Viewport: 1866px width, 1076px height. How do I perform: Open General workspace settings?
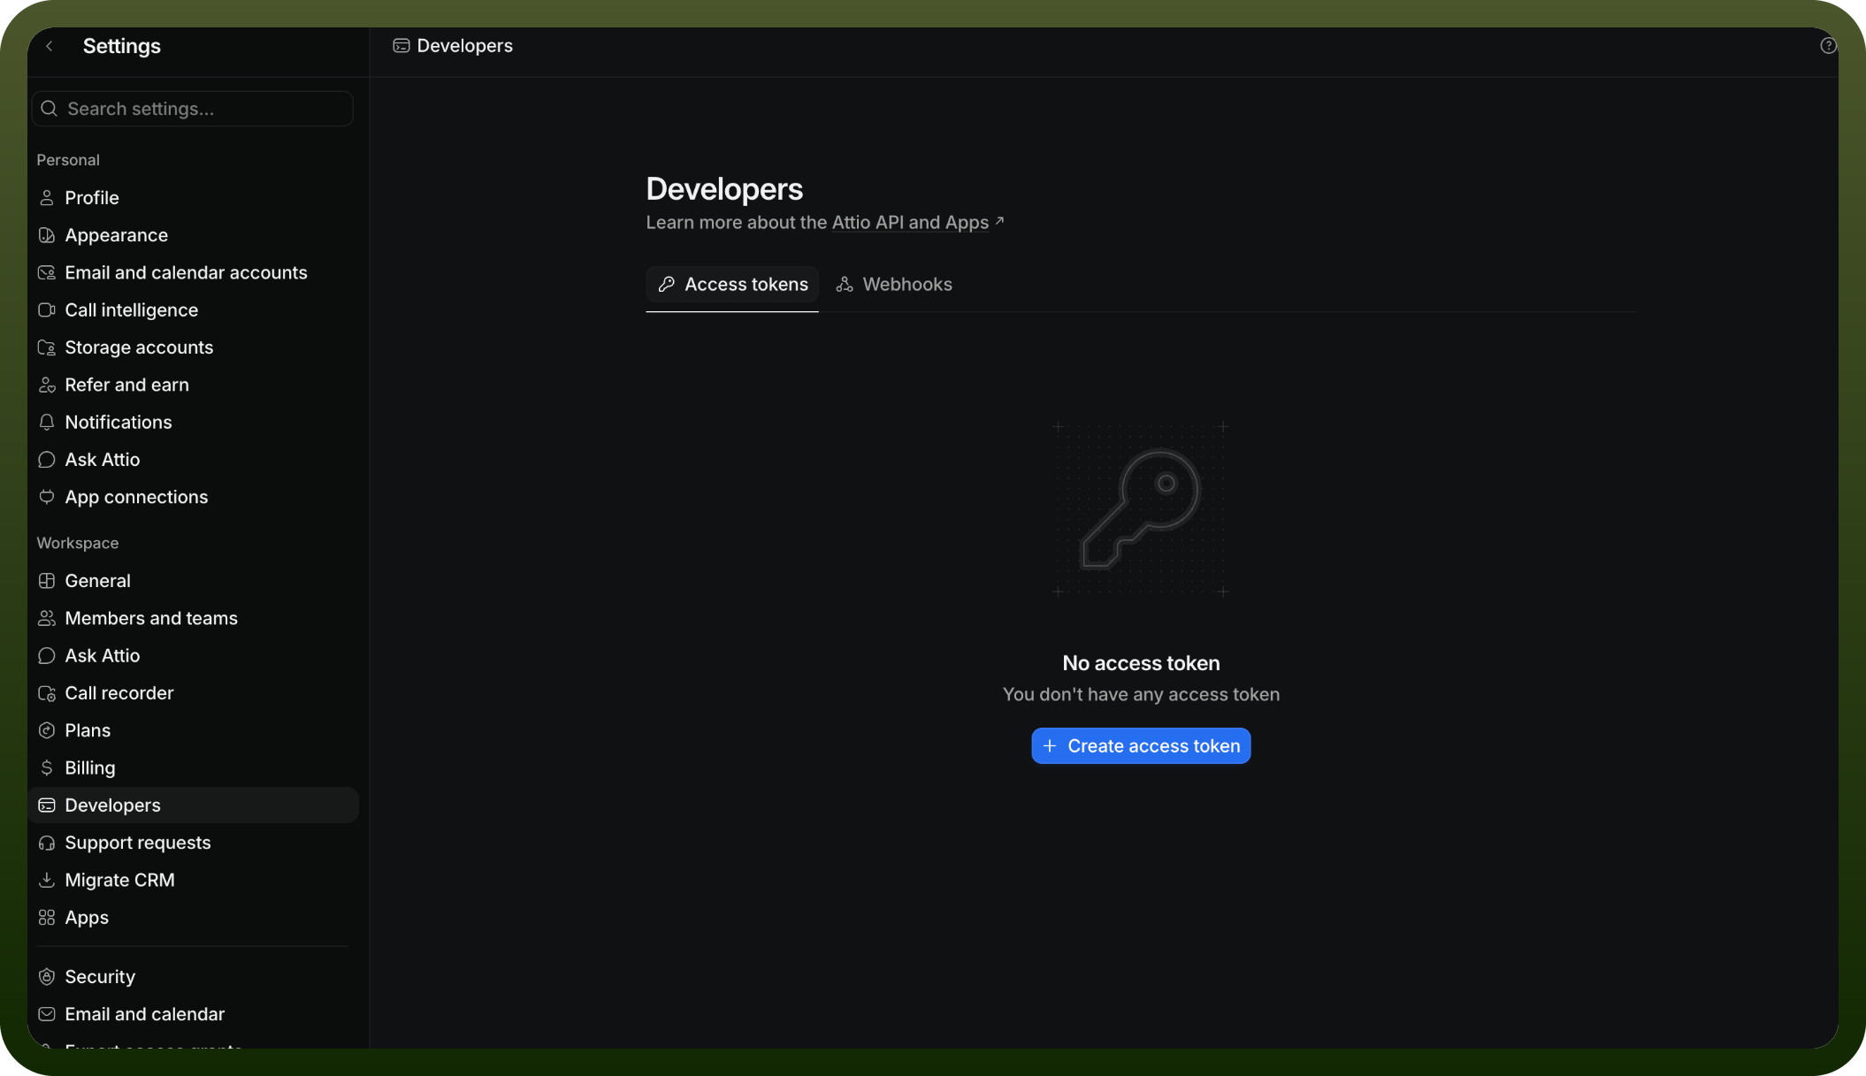coord(193,581)
